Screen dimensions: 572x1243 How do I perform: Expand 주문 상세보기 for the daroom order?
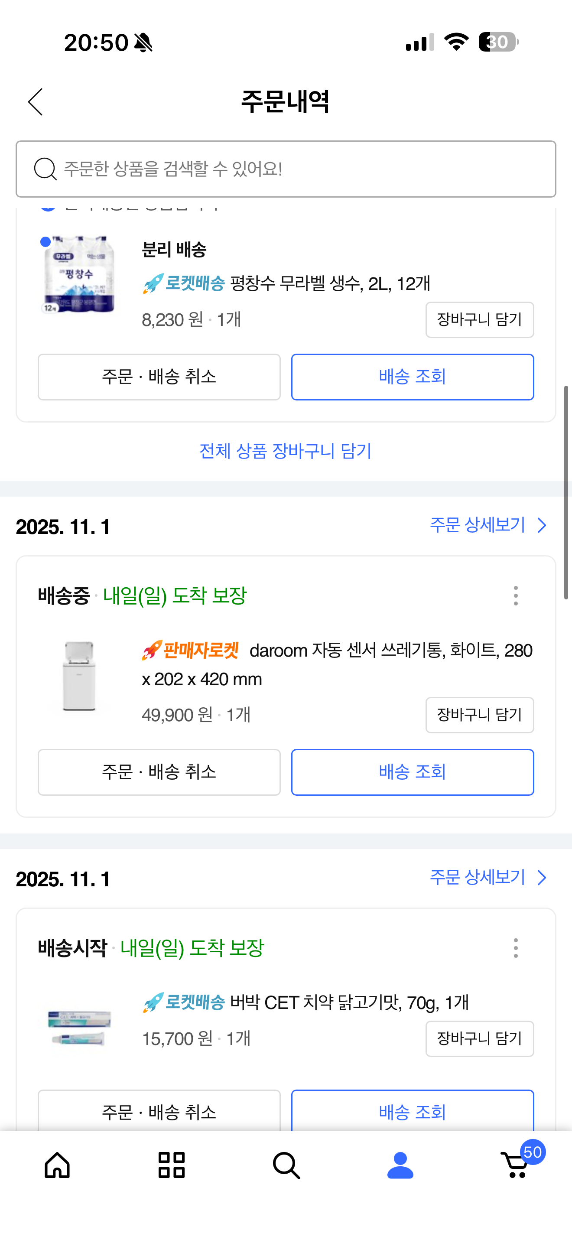pos(487,525)
